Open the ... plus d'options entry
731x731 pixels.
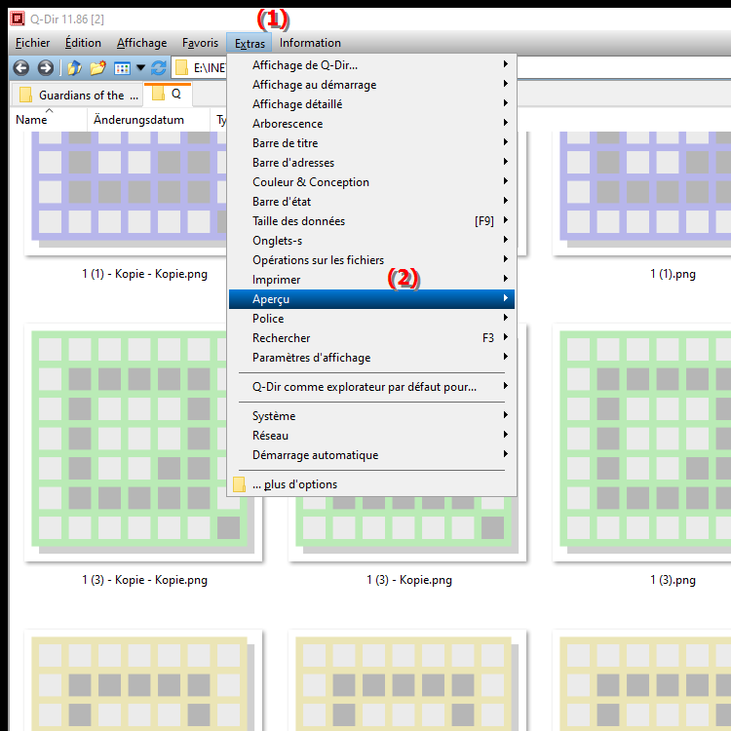click(370, 484)
